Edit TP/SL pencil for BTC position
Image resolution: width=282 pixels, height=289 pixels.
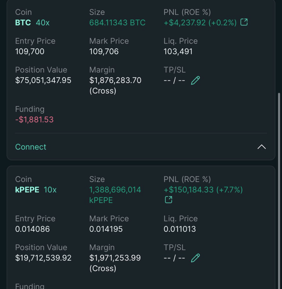tap(195, 80)
